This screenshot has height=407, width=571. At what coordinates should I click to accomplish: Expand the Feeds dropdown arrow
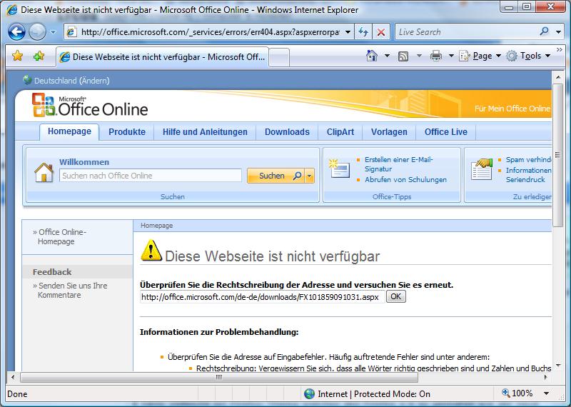pos(419,56)
